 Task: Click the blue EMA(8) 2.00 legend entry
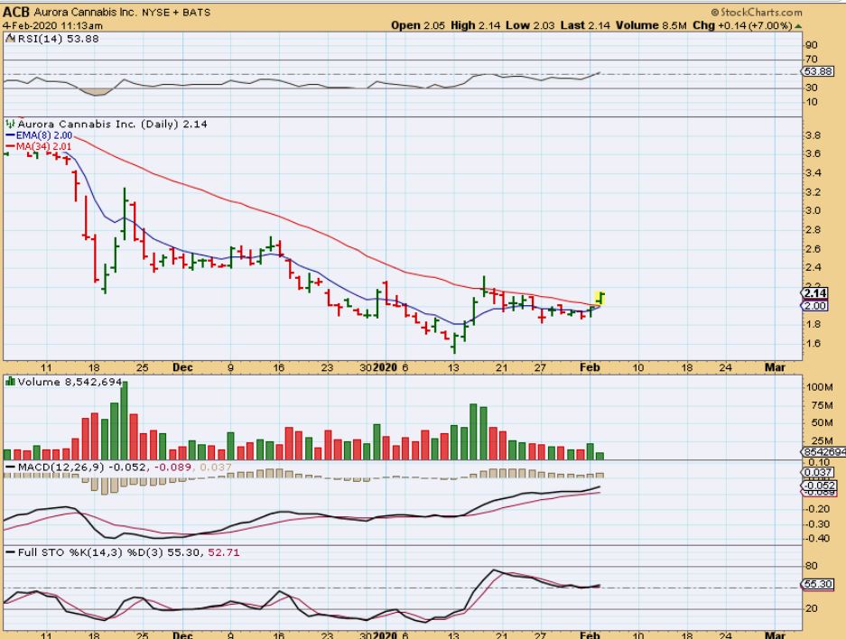(x=39, y=135)
